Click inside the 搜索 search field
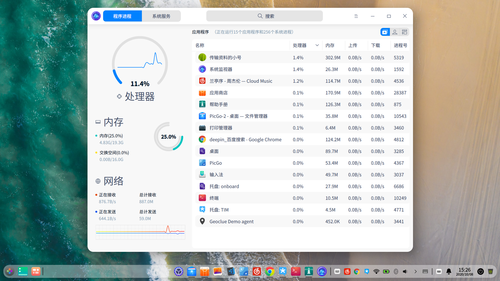The height and width of the screenshot is (281, 500). (265, 16)
